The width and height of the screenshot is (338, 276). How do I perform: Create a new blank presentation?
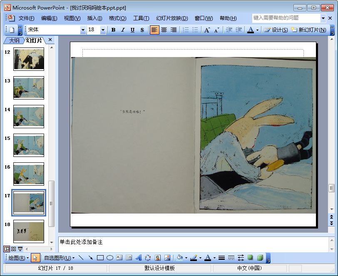click(12, 30)
